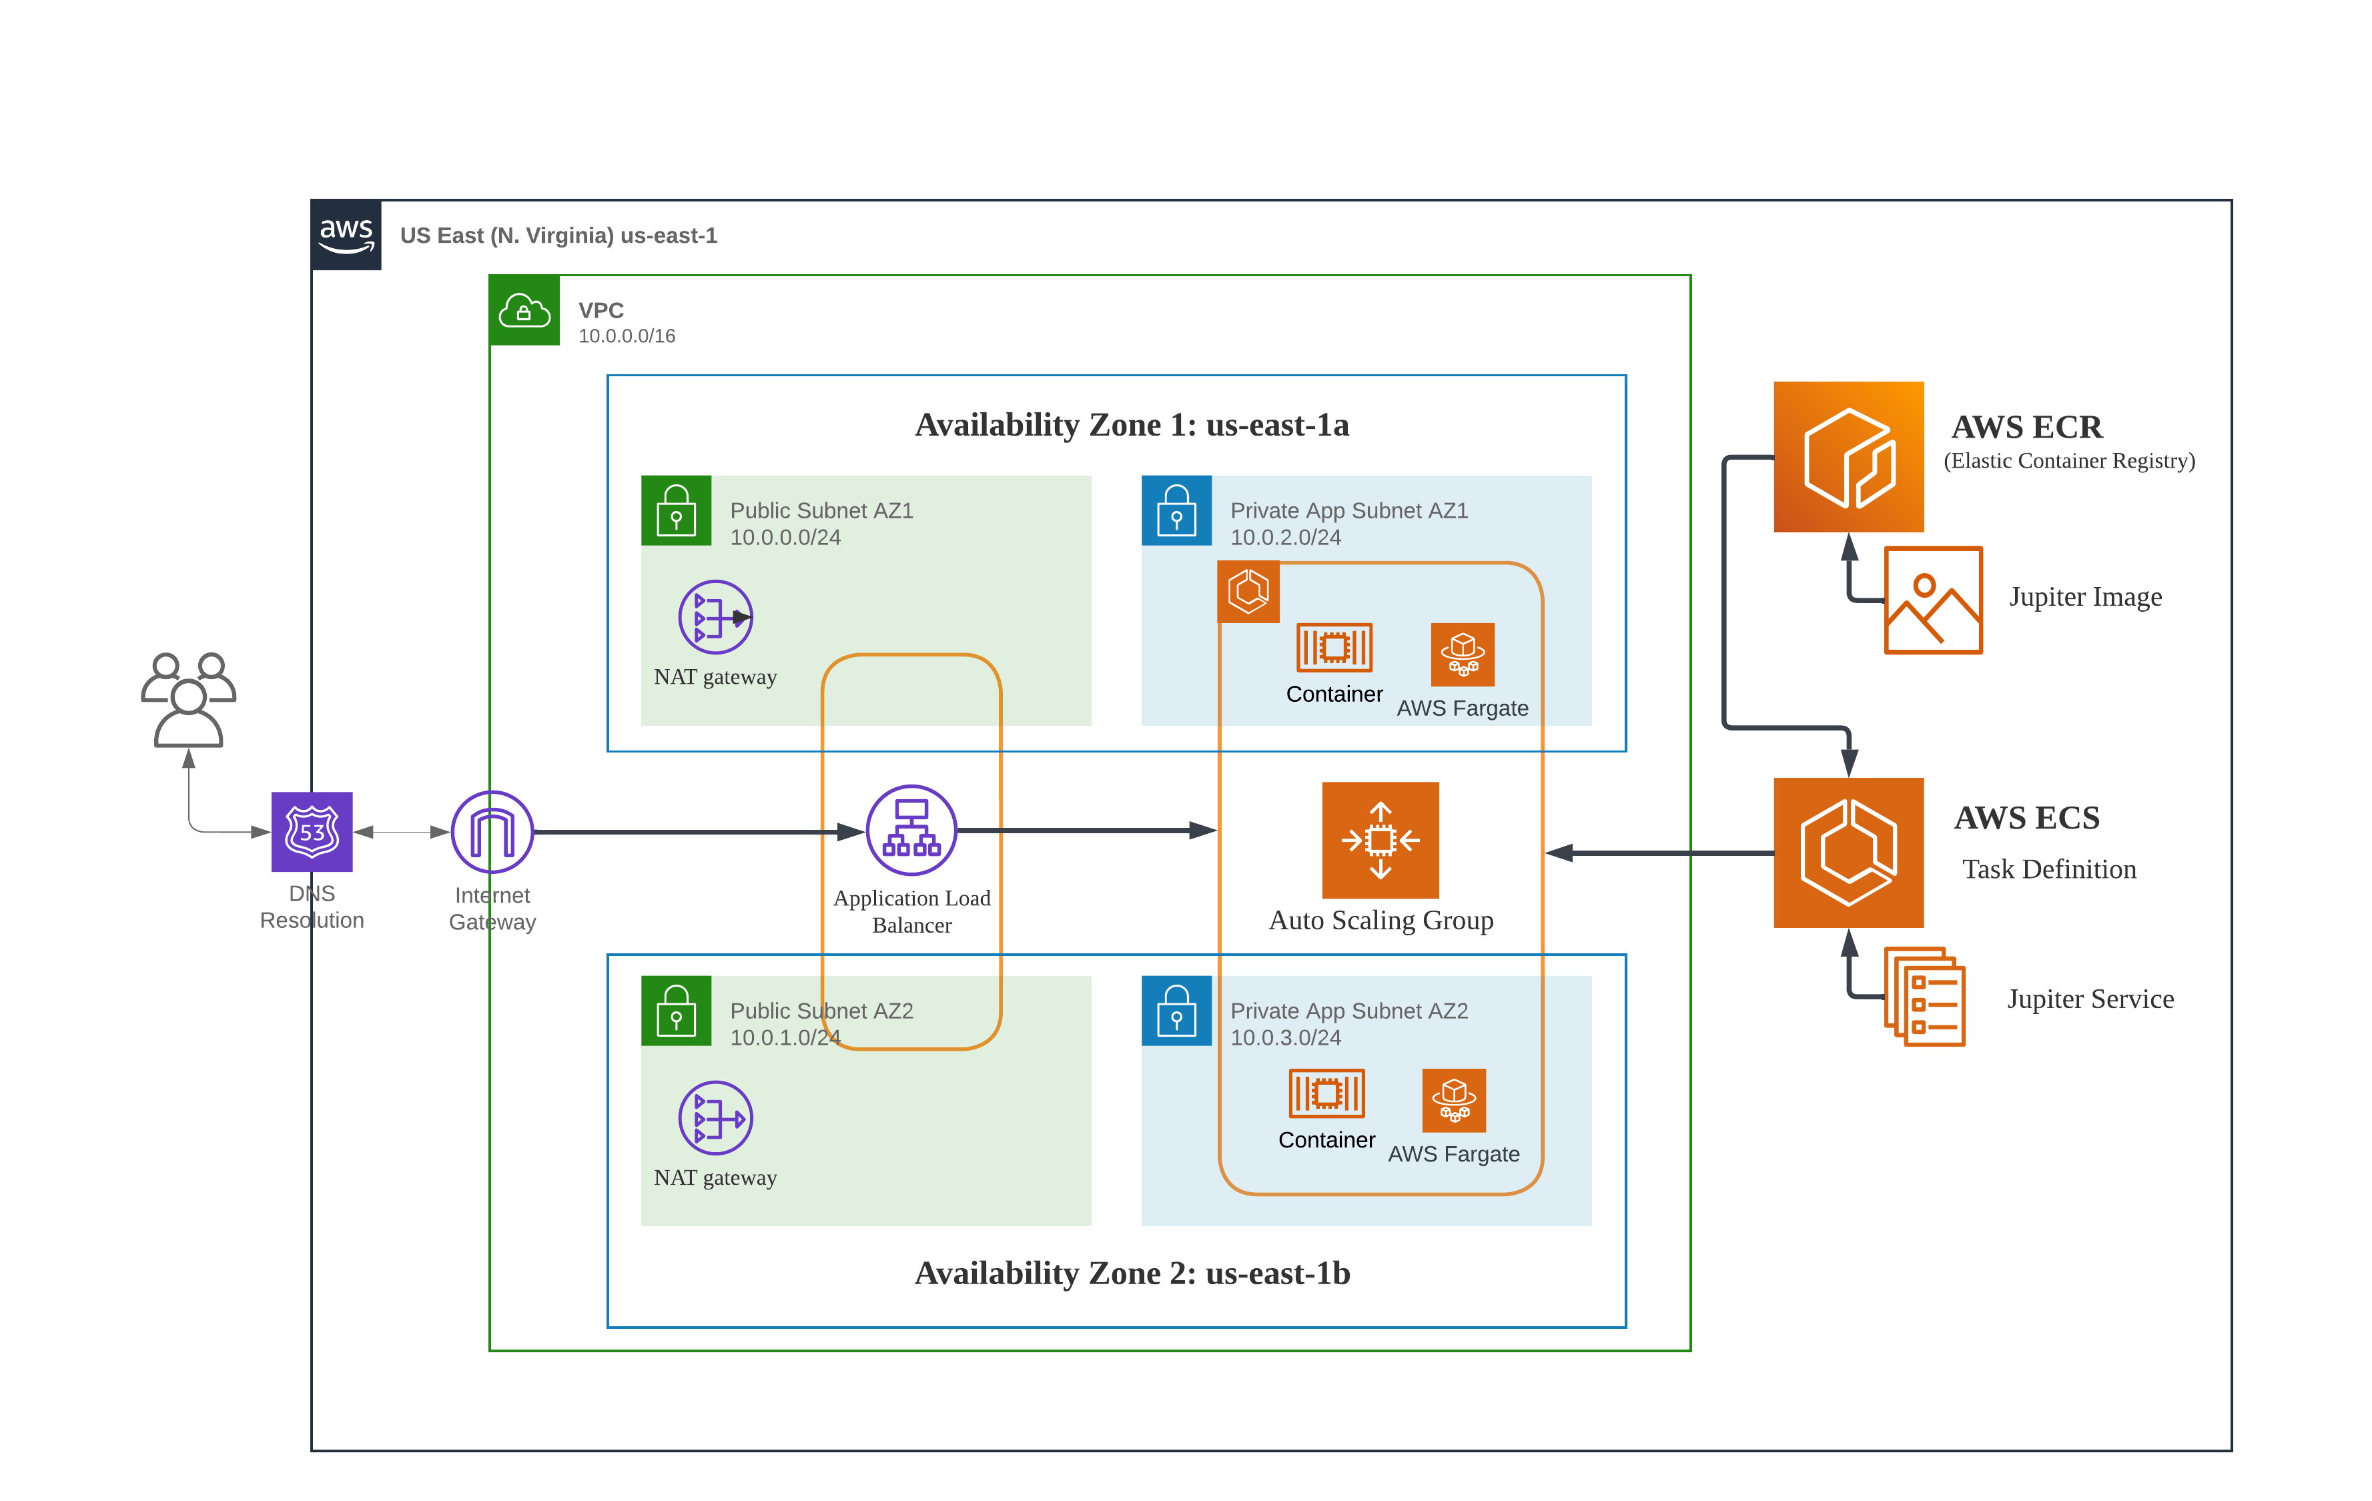The image size is (2372, 1501).
Task: Click the AWS ECR registry icon
Action: click(x=1848, y=456)
